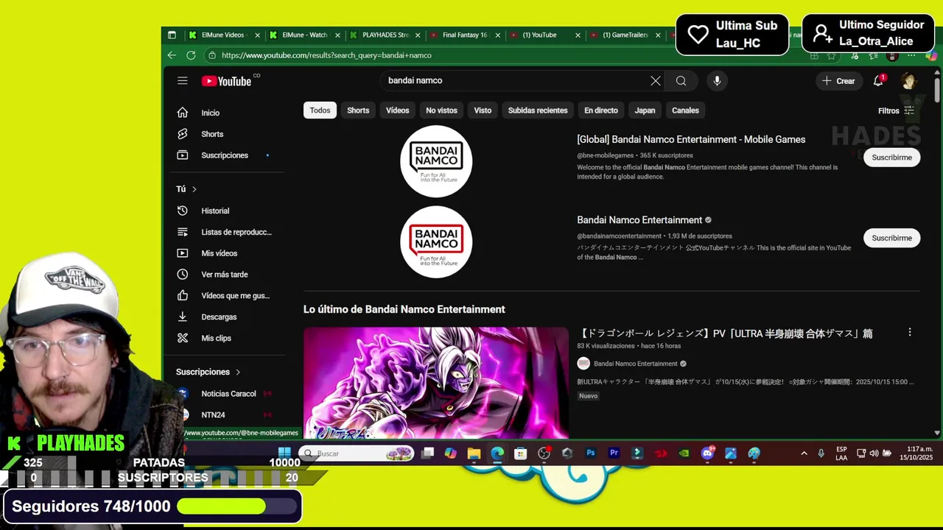Click the magnifier search button
Viewport: 943px width, 530px height.
tap(681, 81)
